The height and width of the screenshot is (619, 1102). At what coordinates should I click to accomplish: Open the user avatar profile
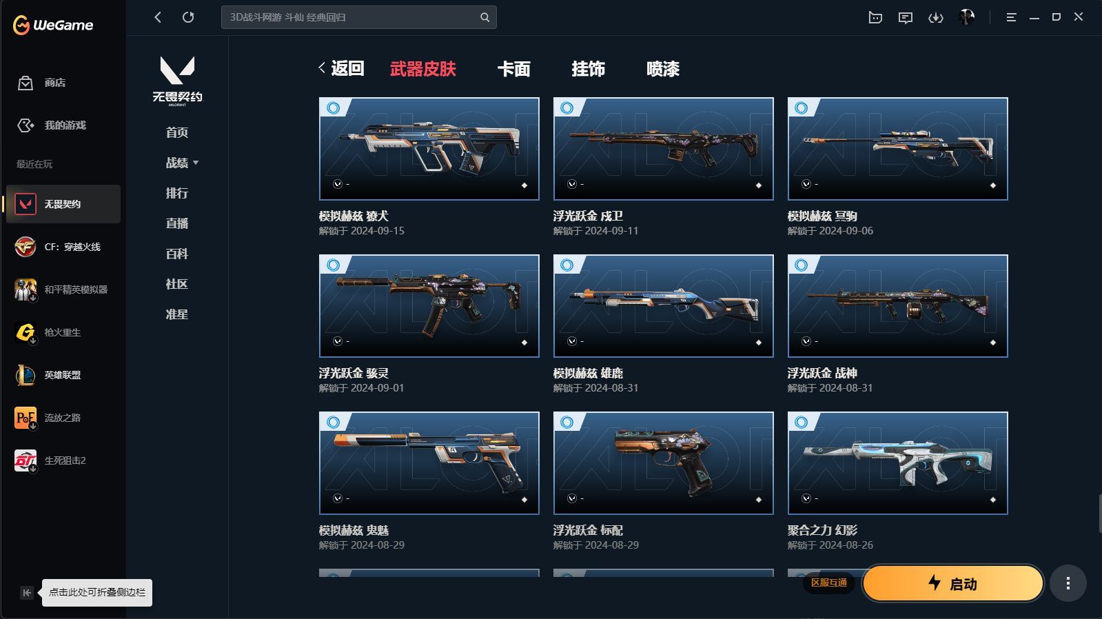coord(967,17)
